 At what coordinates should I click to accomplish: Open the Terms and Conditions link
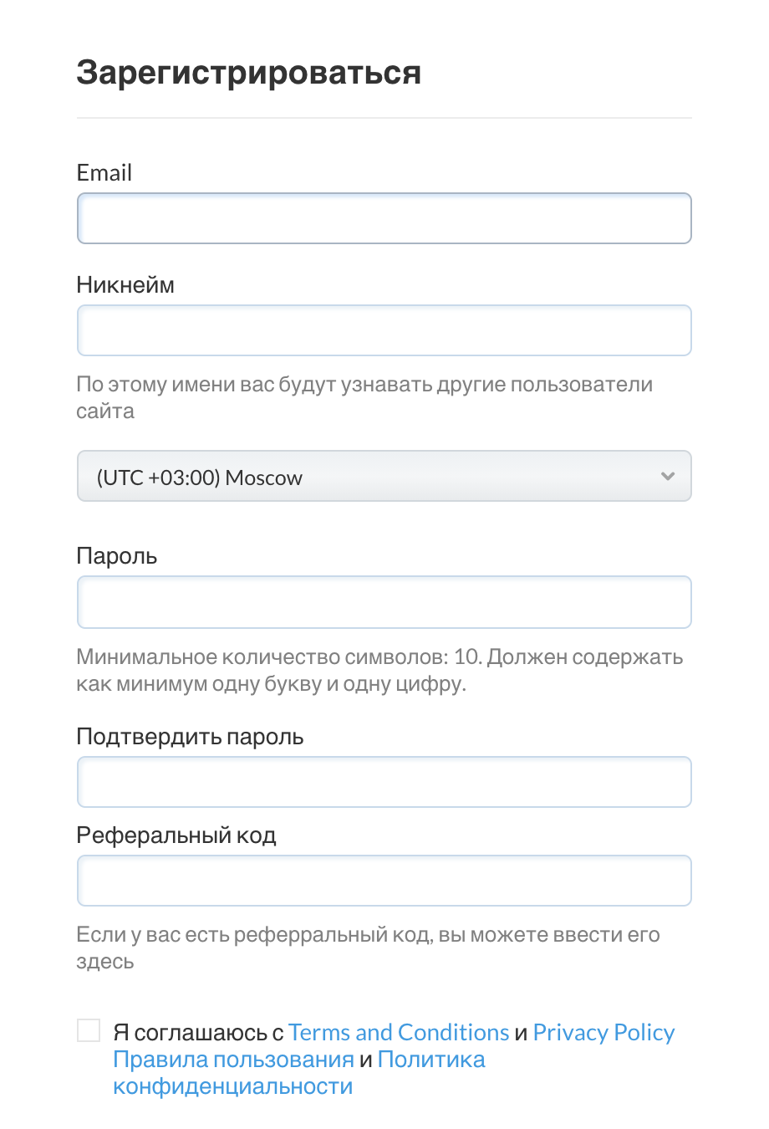[399, 1033]
